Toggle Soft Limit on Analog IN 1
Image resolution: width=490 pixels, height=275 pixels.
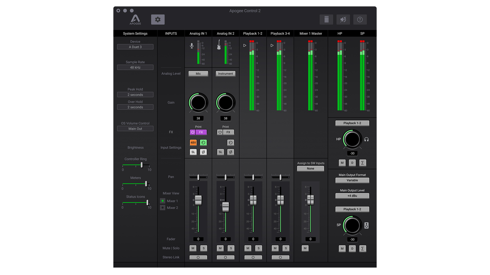pos(193,152)
